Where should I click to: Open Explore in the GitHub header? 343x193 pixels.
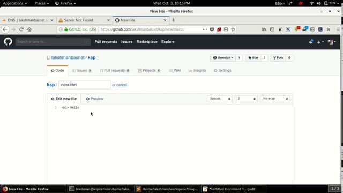pos(168,42)
